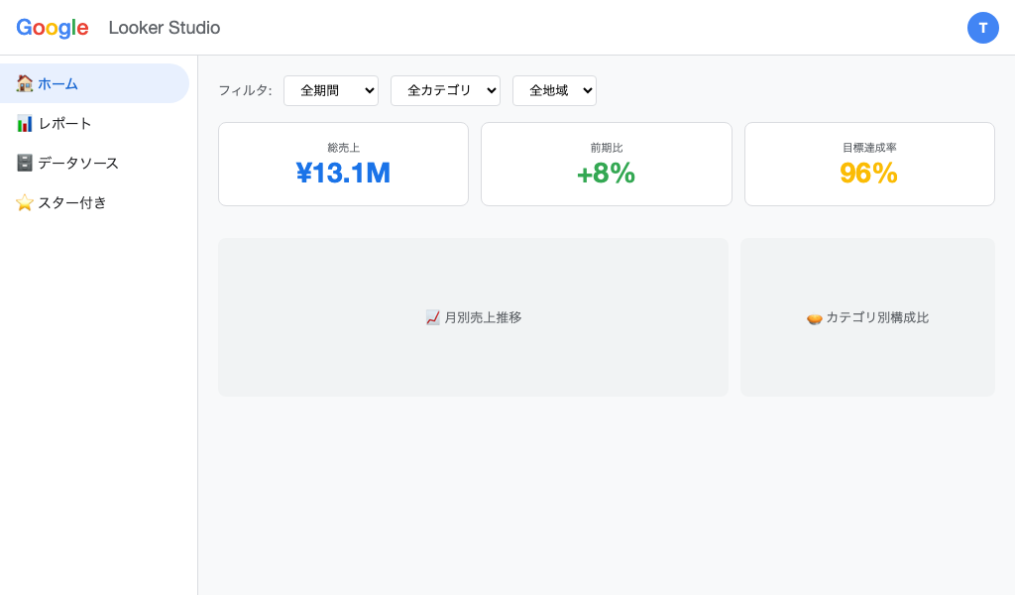Show スター付き items
This screenshot has width=1015, height=595.
(x=72, y=203)
